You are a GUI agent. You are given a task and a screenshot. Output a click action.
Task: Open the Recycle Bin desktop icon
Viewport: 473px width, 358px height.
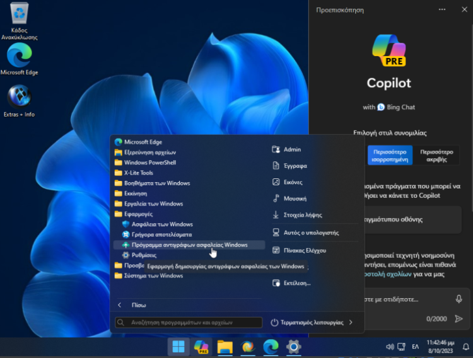click(x=20, y=21)
